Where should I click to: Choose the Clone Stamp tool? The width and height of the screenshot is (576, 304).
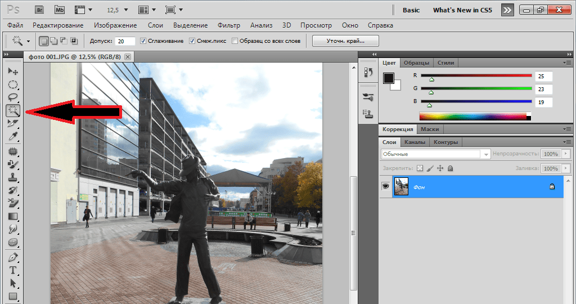13,177
